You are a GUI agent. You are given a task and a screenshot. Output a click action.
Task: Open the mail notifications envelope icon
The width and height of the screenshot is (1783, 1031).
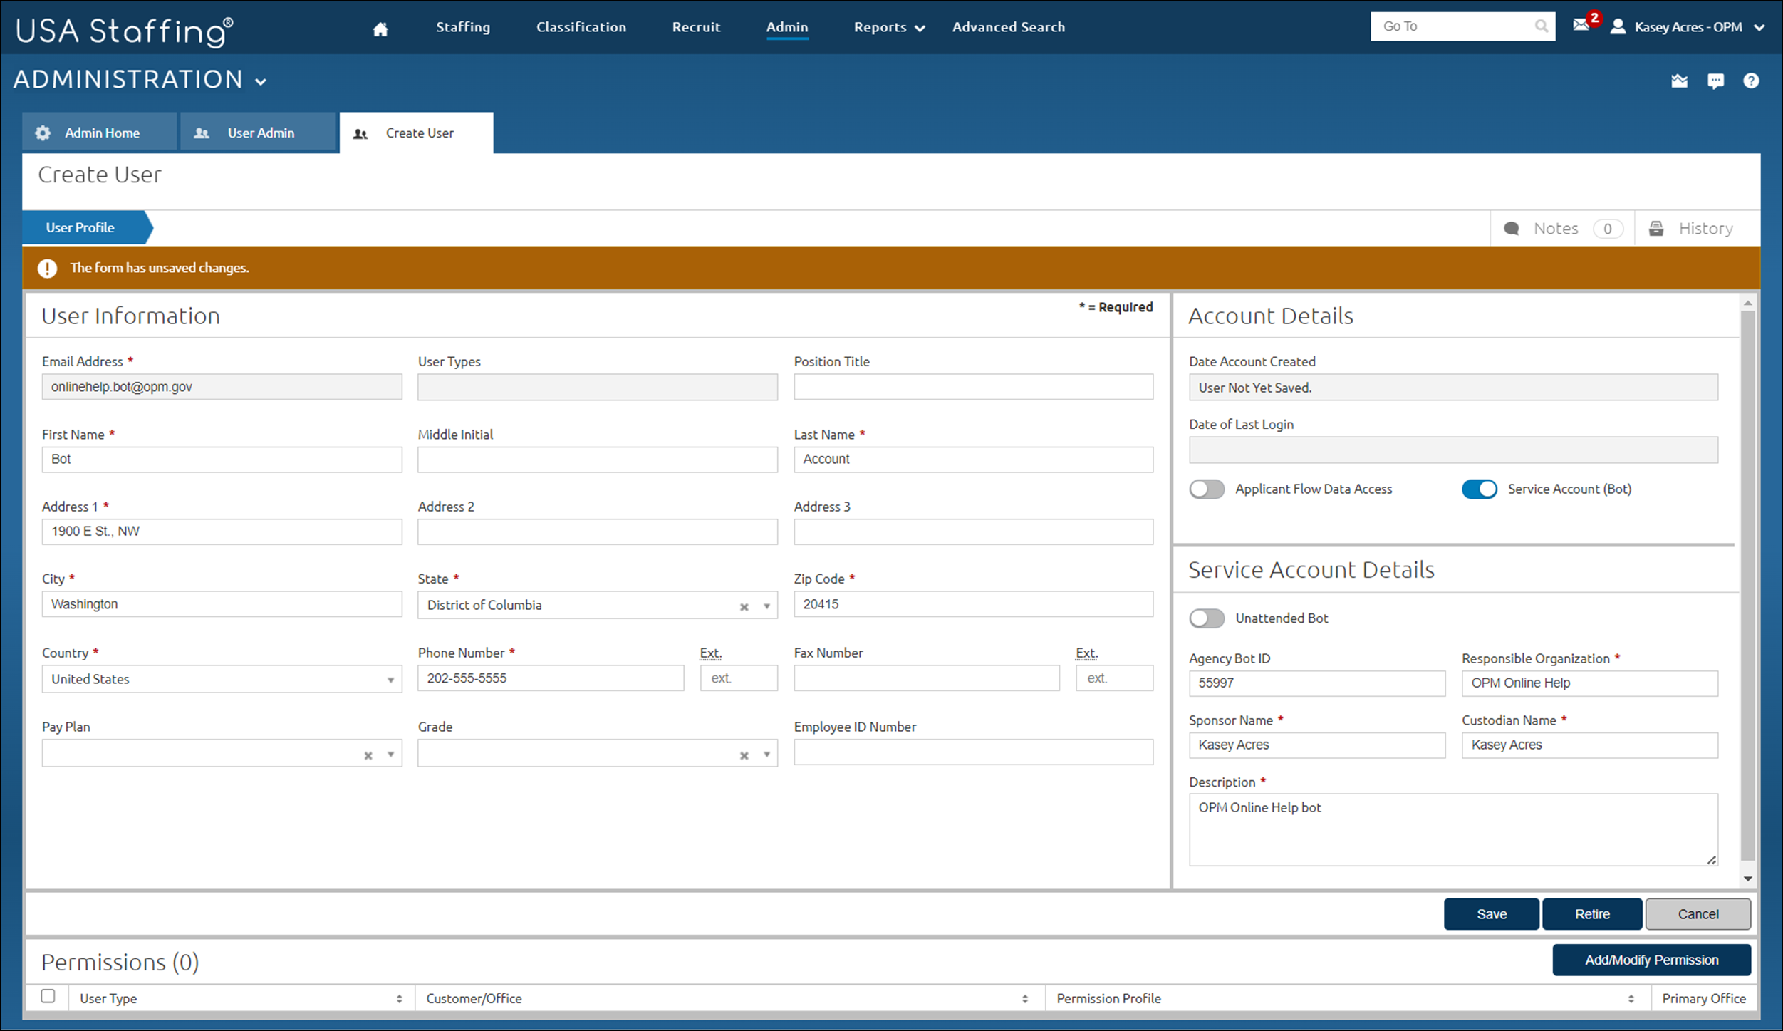click(1581, 25)
